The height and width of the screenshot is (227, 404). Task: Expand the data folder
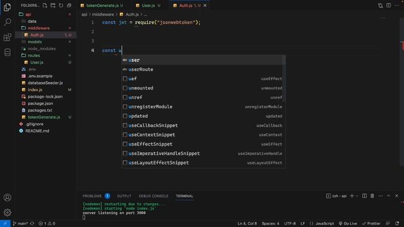[45, 21]
